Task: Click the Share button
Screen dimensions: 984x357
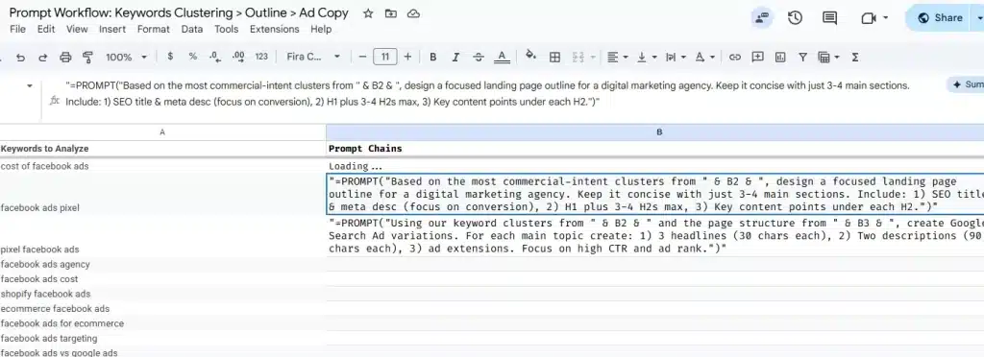Action: coord(939,18)
